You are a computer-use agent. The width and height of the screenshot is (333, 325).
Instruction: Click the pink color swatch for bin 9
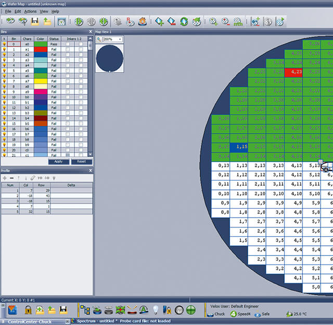click(41, 92)
